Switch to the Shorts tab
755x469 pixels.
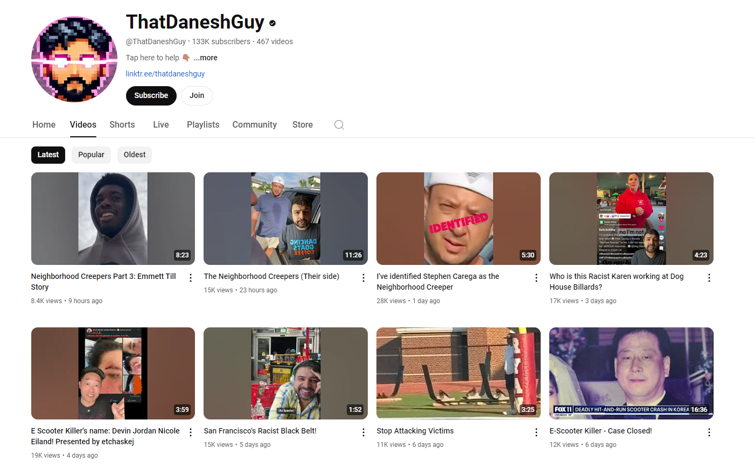[x=122, y=125]
